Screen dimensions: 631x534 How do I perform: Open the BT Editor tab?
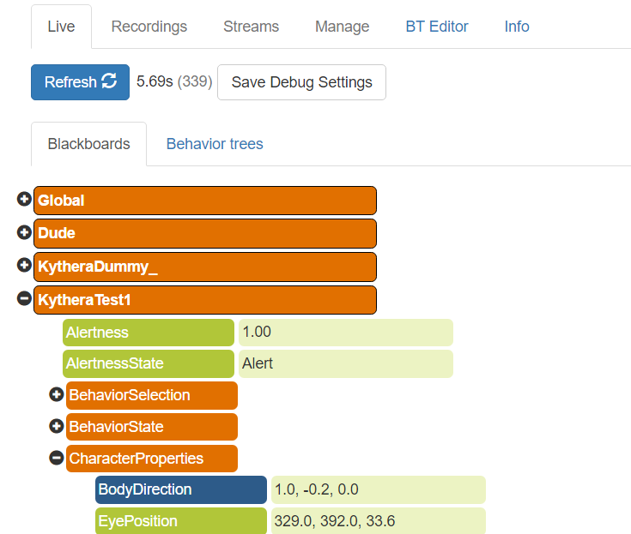[x=436, y=27]
